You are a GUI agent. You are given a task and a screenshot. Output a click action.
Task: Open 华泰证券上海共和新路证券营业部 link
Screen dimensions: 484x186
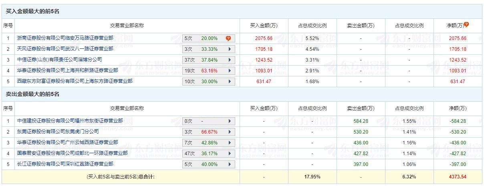coord(68,70)
